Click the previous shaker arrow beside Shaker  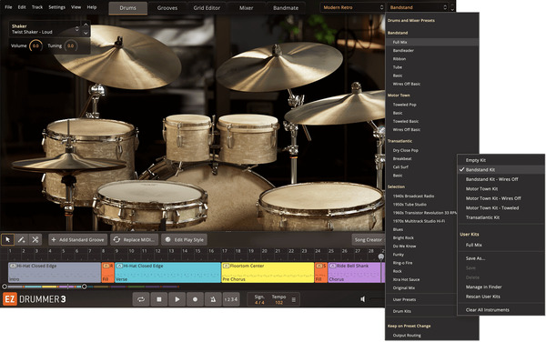point(86,25)
